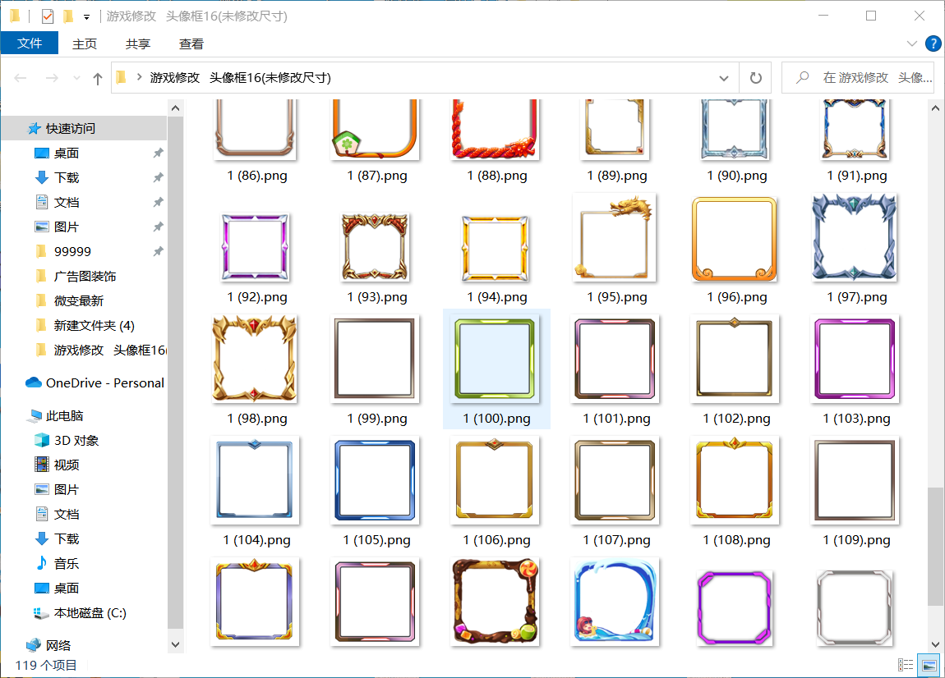Screen dimensions: 945x678
Task: Open the Quick Access Toolbar customize dropdown
Action: click(x=87, y=17)
